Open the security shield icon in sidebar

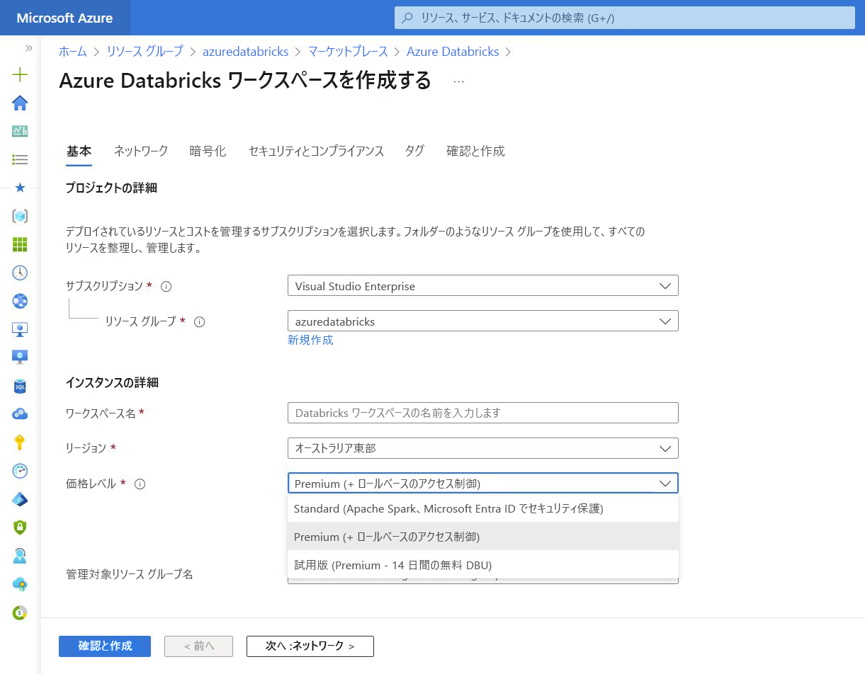click(x=20, y=527)
